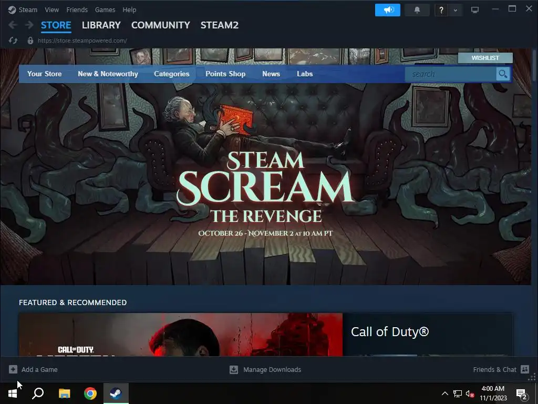Click the Manage Downloads label
Screen dimensions: 538x404
pyautogui.click(x=272, y=370)
